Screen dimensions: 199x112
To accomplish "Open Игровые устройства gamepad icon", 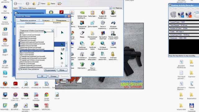I will coord(113,25).
